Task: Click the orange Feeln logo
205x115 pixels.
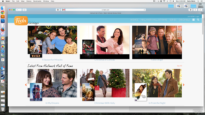Action: [x=21, y=20]
